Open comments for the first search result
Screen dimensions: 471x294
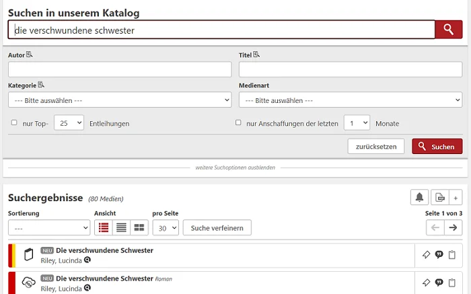(439, 255)
